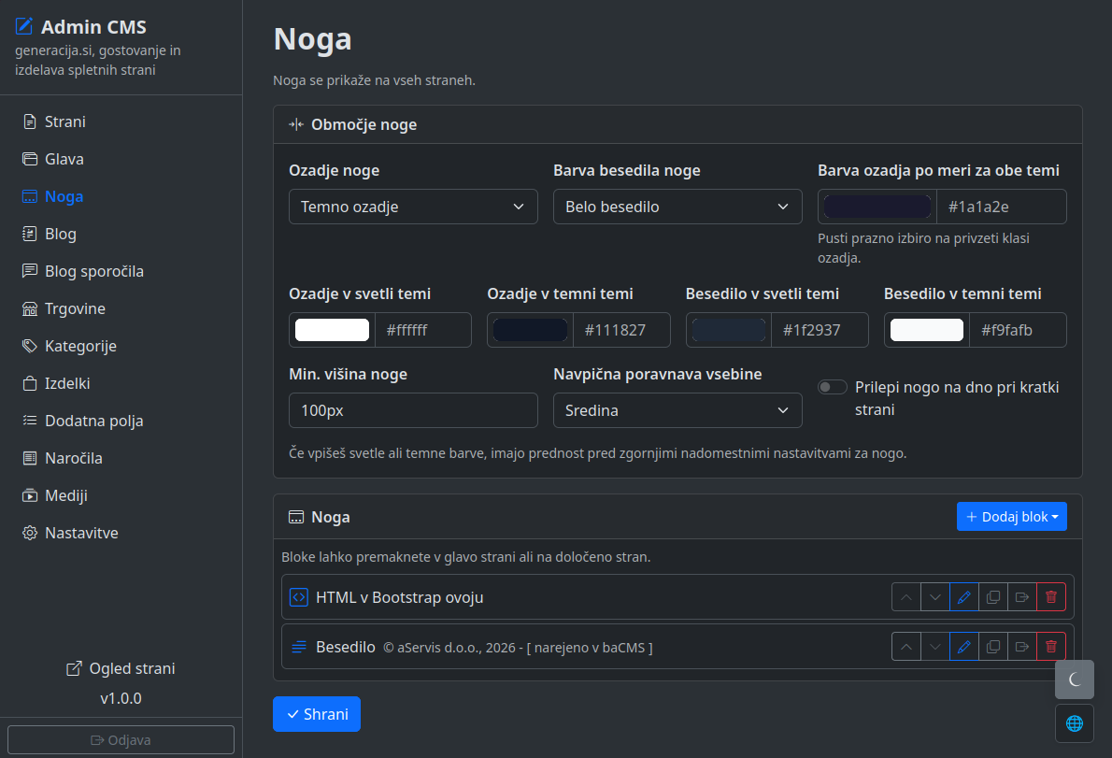Edit the HTML v Bootstrap ovoju block

[963, 597]
